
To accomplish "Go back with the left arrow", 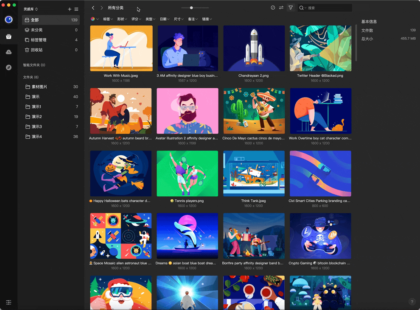I will tap(93, 8).
